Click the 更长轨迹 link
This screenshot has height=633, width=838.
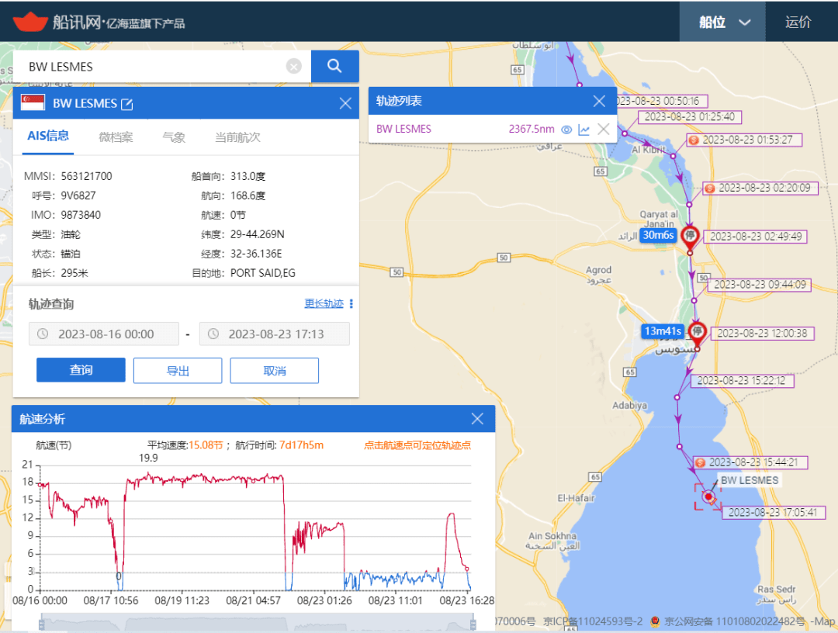324,304
